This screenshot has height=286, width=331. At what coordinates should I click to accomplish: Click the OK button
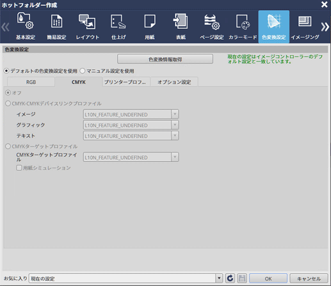pos(268,278)
